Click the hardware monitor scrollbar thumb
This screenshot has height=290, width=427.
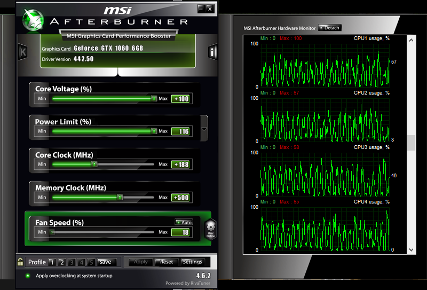[411, 143]
